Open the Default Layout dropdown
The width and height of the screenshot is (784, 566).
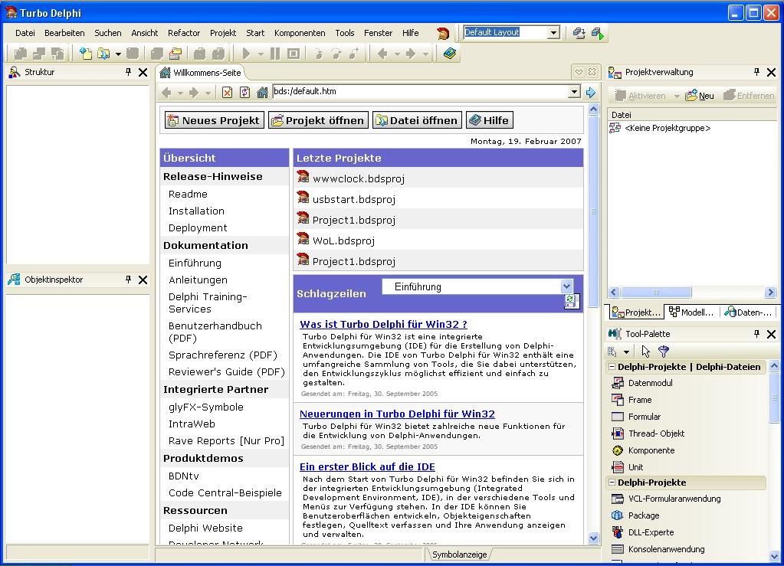pyautogui.click(x=553, y=33)
